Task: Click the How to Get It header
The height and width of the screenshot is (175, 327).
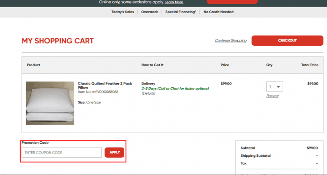Action: coord(152,65)
